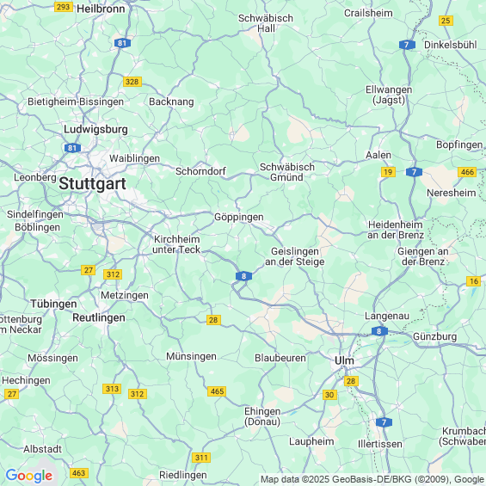Click the A8 motorway shield near Göppingen
Image resolution: width=486 pixels, height=486 pixels.
coord(243,276)
